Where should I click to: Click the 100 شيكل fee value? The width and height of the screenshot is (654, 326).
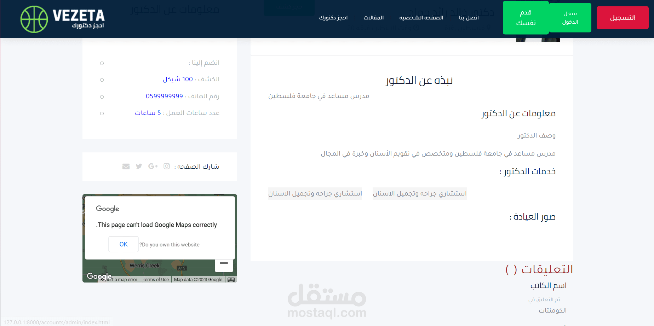[x=178, y=79]
